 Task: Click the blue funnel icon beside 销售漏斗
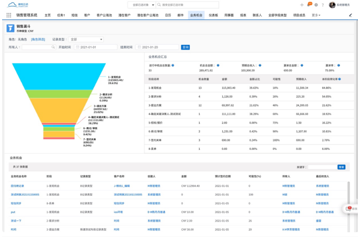(x=11, y=28)
